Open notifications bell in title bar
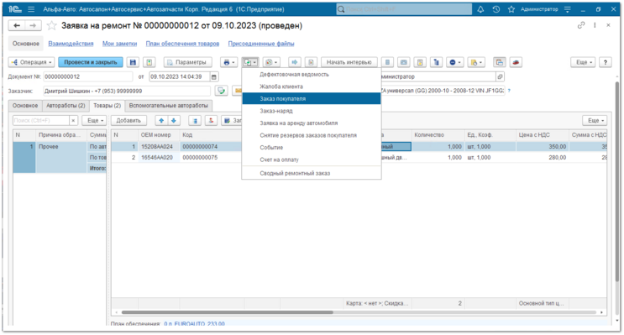 click(x=480, y=8)
